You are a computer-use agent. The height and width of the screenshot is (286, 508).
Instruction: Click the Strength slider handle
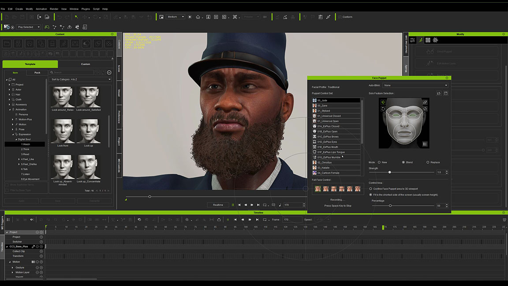tap(389, 172)
